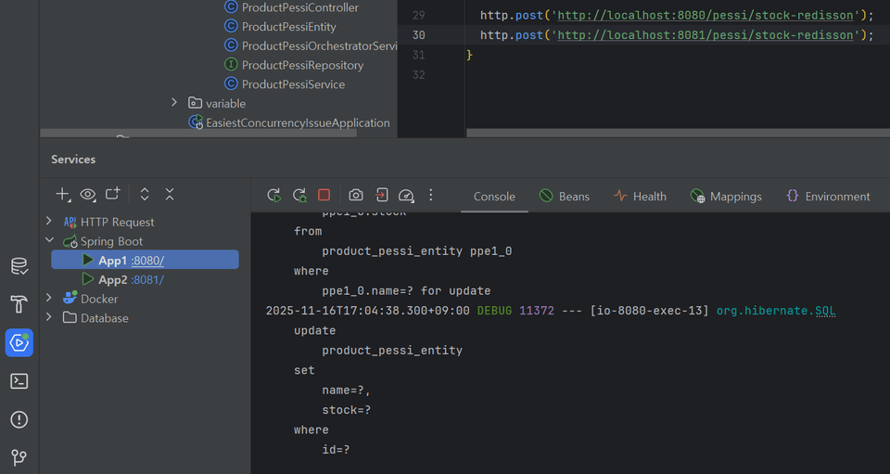Image resolution: width=890 pixels, height=474 pixels.
Task: Rerun App1 in debug mode
Action: pos(299,196)
